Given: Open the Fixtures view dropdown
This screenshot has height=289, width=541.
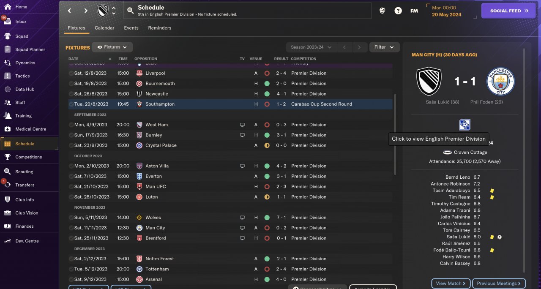Looking at the screenshot, I should click(112, 47).
